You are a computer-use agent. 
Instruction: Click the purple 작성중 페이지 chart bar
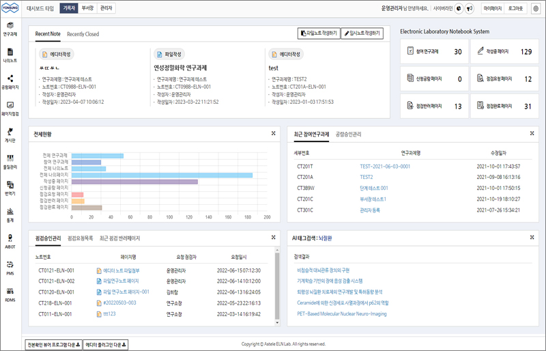pos(134,182)
